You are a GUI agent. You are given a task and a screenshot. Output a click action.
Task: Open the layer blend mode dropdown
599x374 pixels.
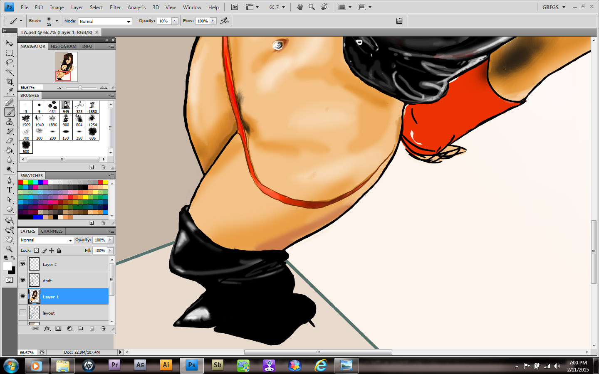point(46,240)
